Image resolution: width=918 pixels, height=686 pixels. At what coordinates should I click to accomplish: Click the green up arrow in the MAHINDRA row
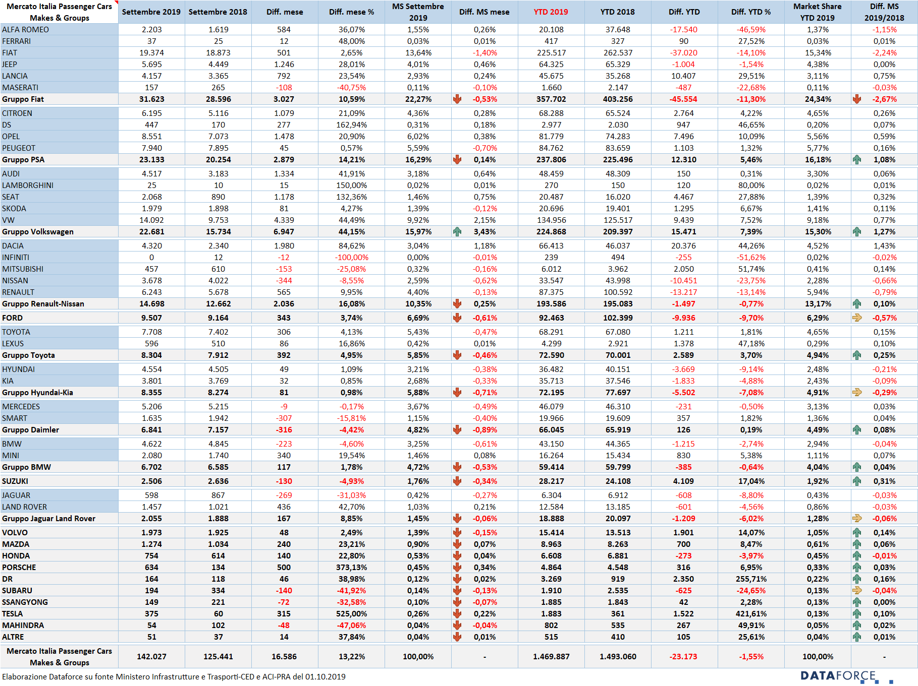[857, 626]
